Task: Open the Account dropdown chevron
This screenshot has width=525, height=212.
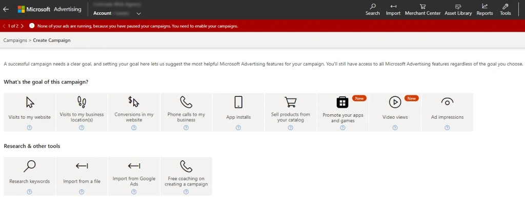Action: (x=138, y=14)
